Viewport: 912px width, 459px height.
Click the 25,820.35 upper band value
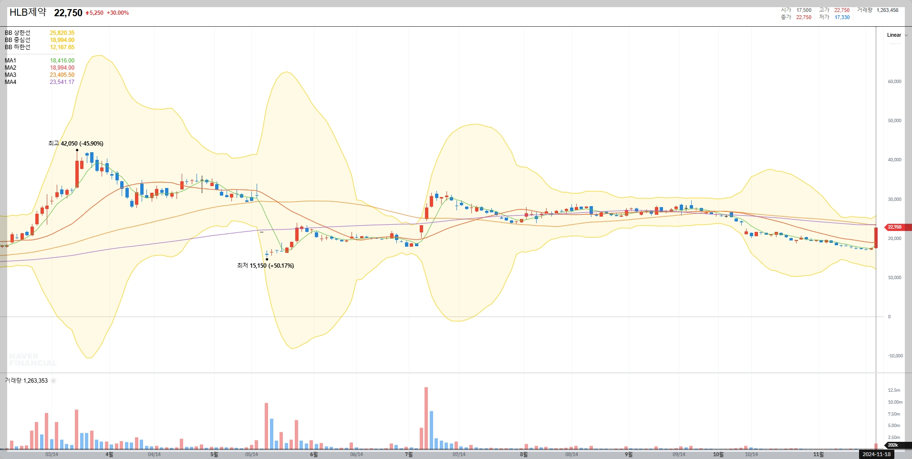click(62, 33)
